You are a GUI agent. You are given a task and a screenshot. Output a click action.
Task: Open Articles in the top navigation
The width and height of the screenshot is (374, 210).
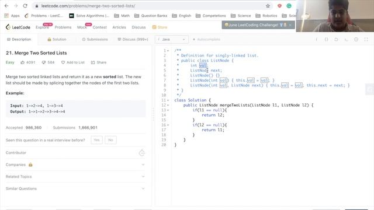click(x=119, y=27)
